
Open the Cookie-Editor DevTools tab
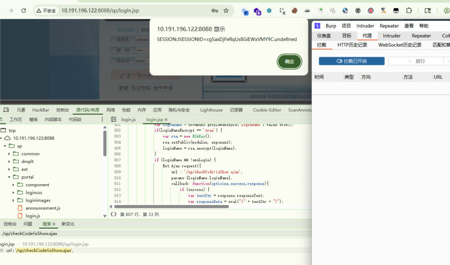pyautogui.click(x=267, y=110)
